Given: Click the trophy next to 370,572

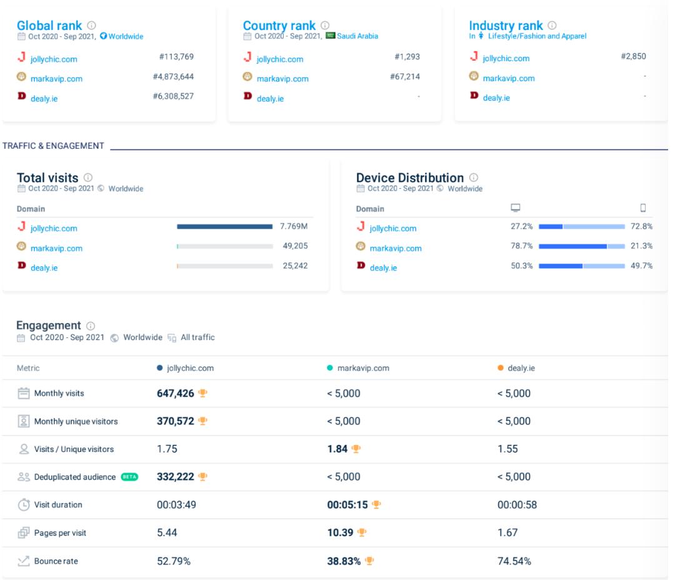Looking at the screenshot, I should pos(202,421).
